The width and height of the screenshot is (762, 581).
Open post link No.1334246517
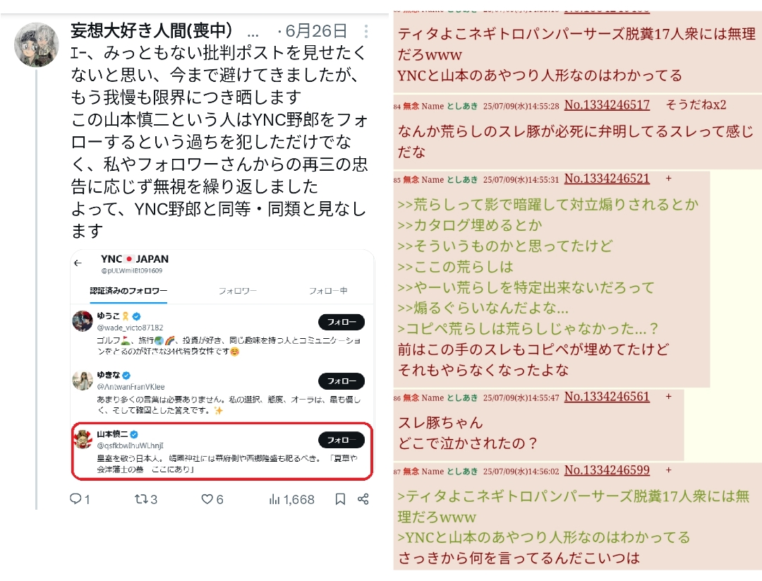pos(607,105)
